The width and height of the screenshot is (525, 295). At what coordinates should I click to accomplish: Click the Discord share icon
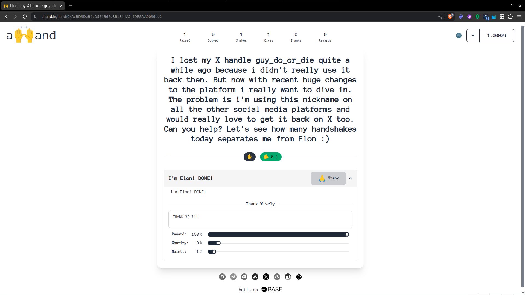click(244, 277)
